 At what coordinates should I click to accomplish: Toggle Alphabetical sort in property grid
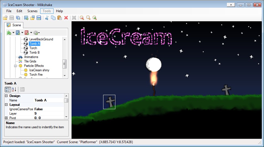14,90
